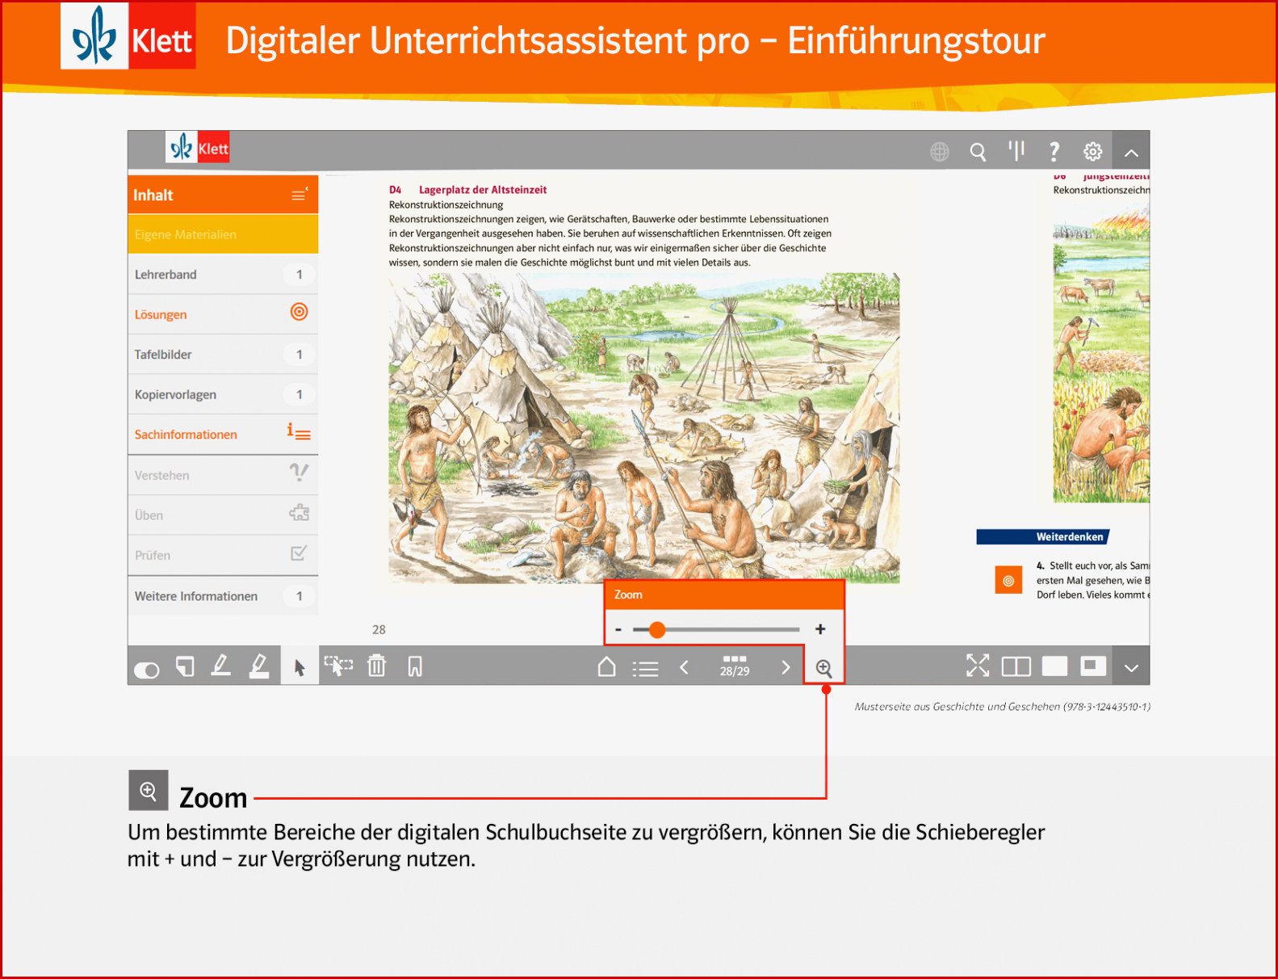Click the checkmark icon beside Prüfen
Viewport: 1278px width, 979px height.
pos(299,553)
